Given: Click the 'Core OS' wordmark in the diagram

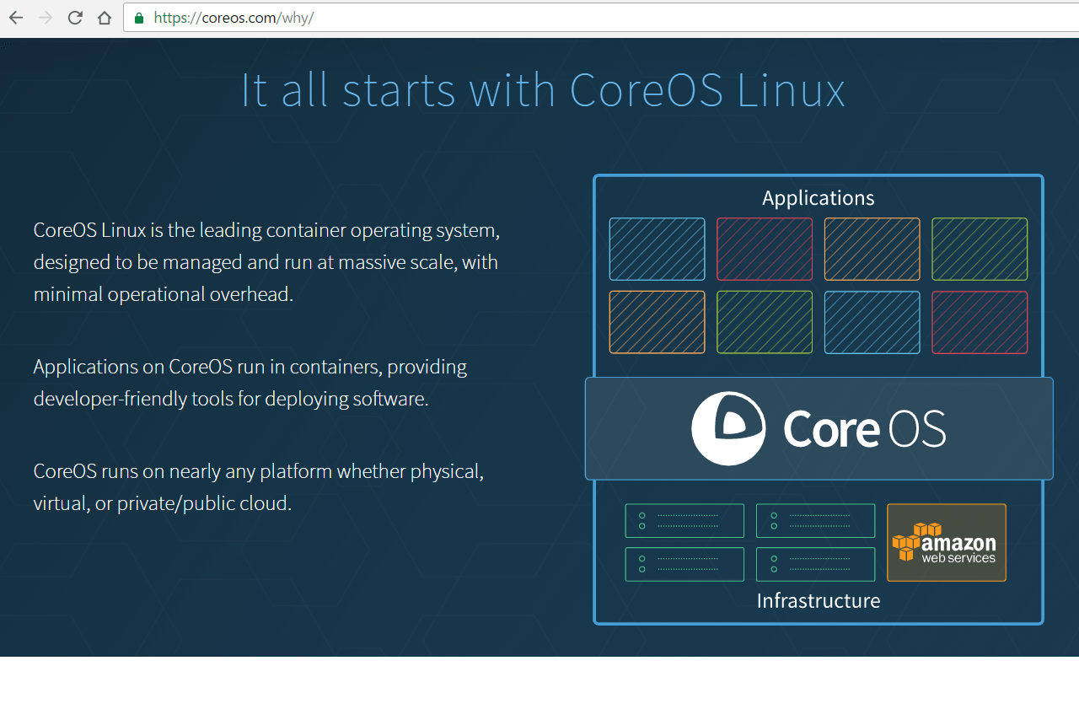Looking at the screenshot, I should point(862,428).
